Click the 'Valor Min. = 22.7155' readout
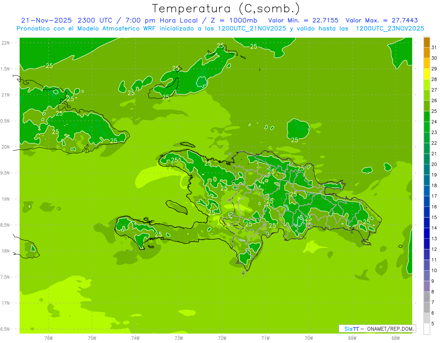Screen dimensions: 444x343 coord(303,20)
